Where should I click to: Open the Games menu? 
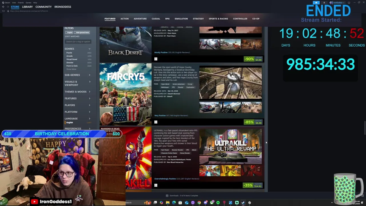coord(28,3)
